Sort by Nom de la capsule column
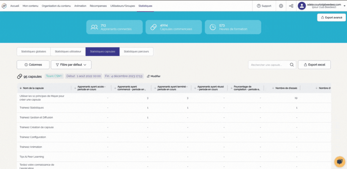 click(33, 88)
